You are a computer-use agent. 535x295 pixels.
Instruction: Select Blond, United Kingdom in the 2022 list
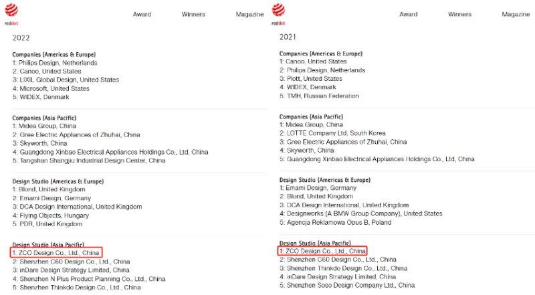(49, 189)
